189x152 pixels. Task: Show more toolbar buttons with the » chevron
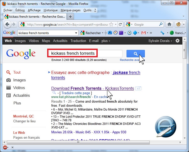click(151, 33)
